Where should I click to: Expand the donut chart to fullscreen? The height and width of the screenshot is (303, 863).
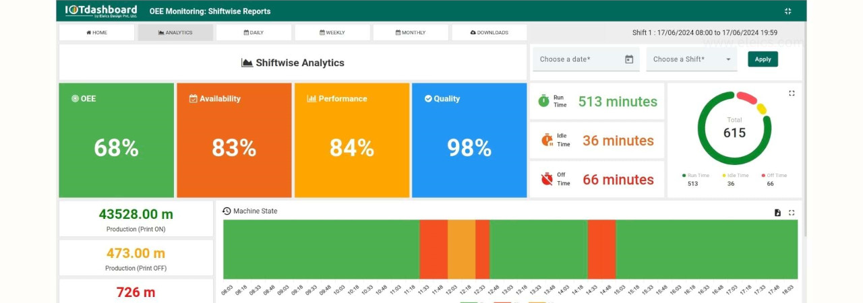coord(792,94)
